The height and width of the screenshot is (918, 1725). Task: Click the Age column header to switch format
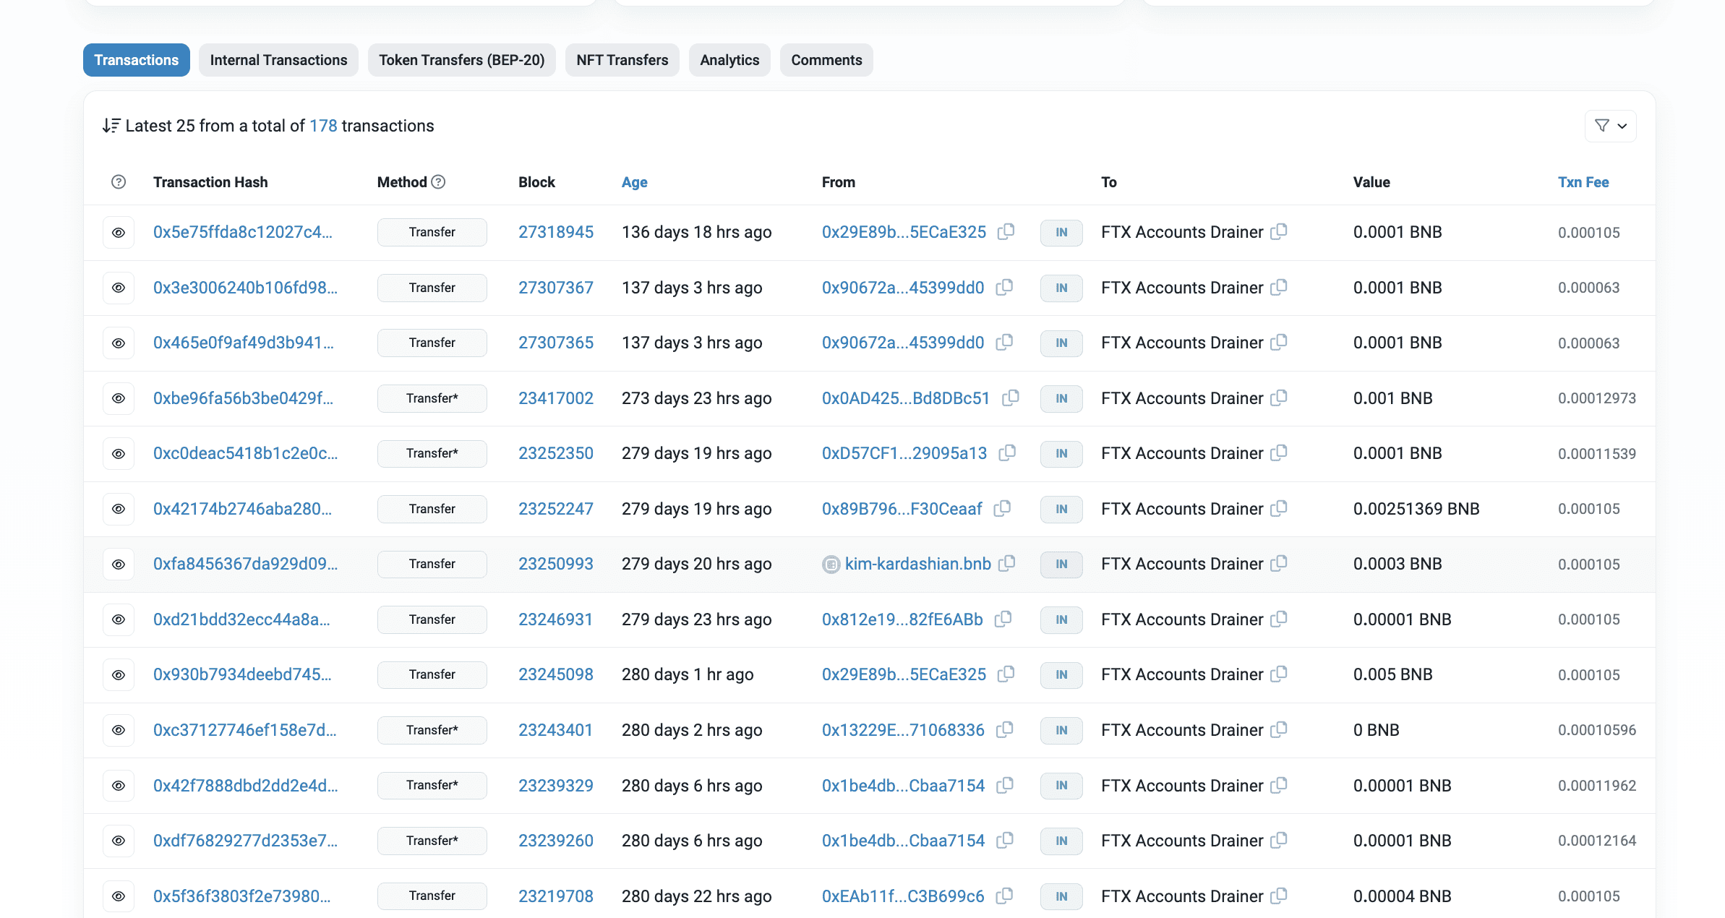coord(634,182)
